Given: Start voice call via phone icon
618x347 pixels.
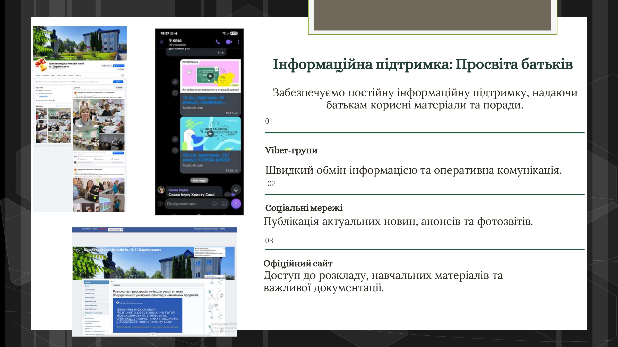Looking at the screenshot, I should pos(218,42).
